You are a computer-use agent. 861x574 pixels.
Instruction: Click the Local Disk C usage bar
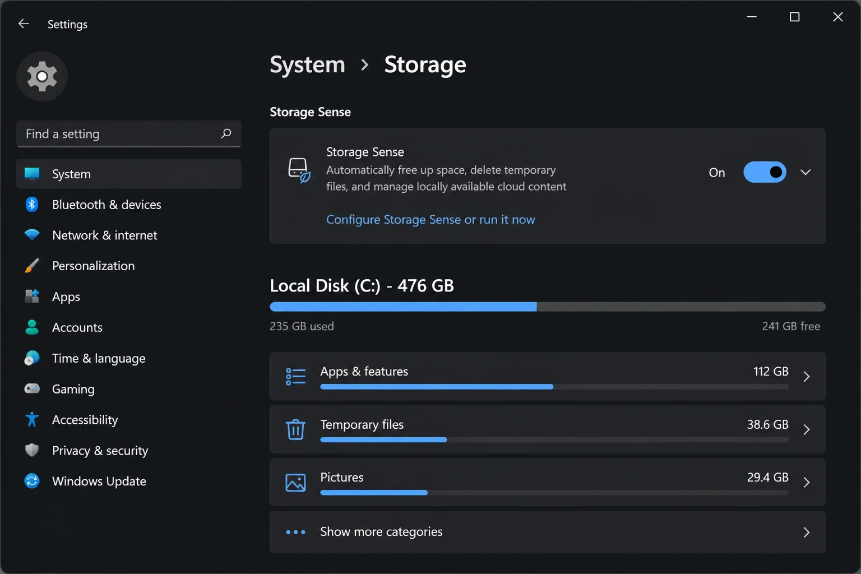[x=548, y=307]
